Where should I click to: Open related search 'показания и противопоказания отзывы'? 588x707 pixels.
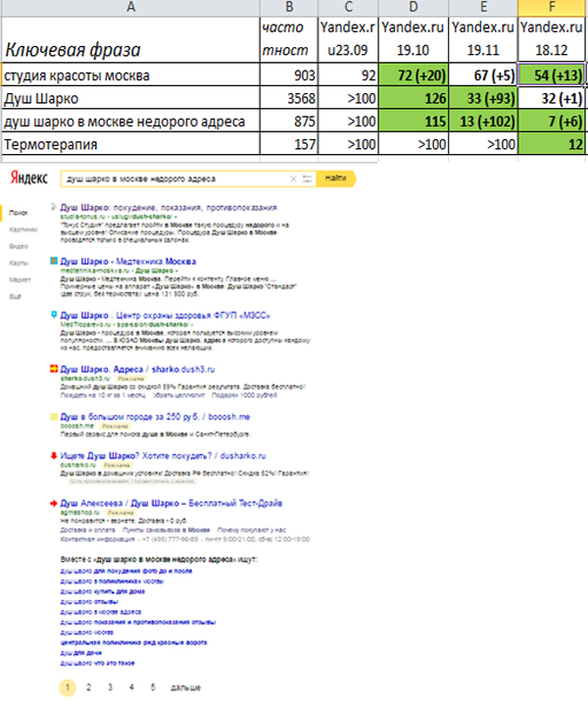pos(138,622)
